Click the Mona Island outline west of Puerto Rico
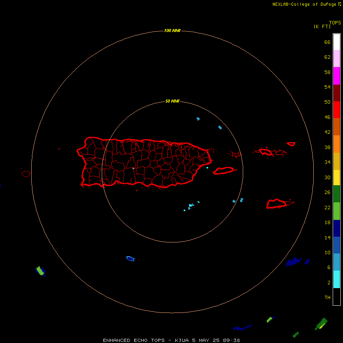343x343 pixels. pyautogui.click(x=26, y=174)
